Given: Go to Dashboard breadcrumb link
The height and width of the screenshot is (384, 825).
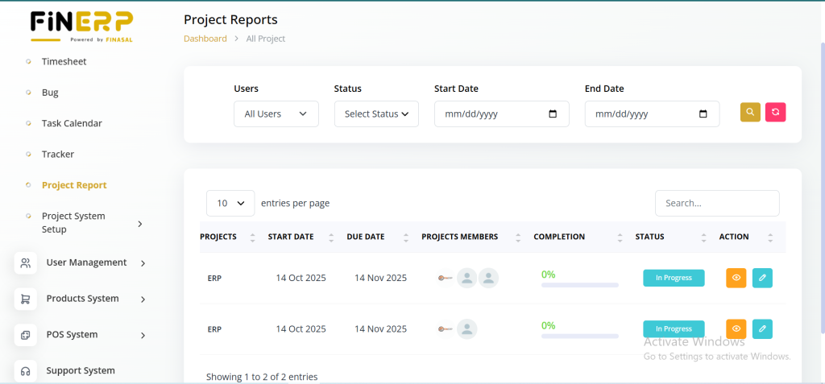Looking at the screenshot, I should (205, 39).
